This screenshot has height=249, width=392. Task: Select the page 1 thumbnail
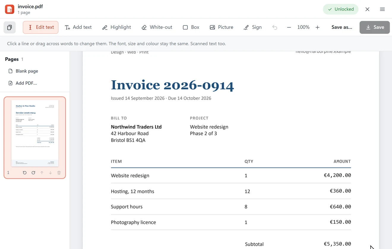pyautogui.click(x=35, y=133)
